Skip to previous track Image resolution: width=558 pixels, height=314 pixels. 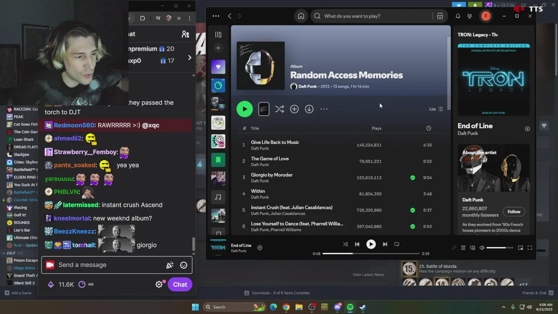coord(357,244)
